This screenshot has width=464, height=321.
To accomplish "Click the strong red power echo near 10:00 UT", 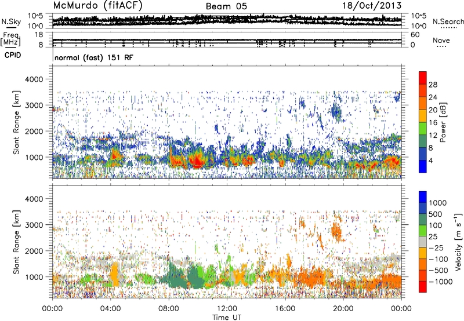I will coord(196,161).
